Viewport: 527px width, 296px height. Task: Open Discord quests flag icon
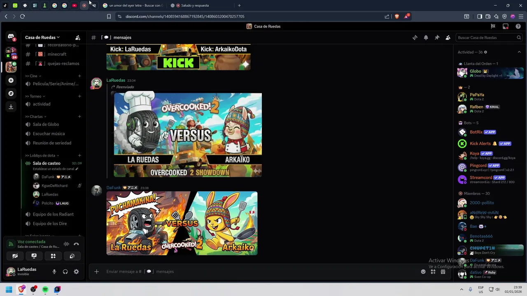(493, 26)
